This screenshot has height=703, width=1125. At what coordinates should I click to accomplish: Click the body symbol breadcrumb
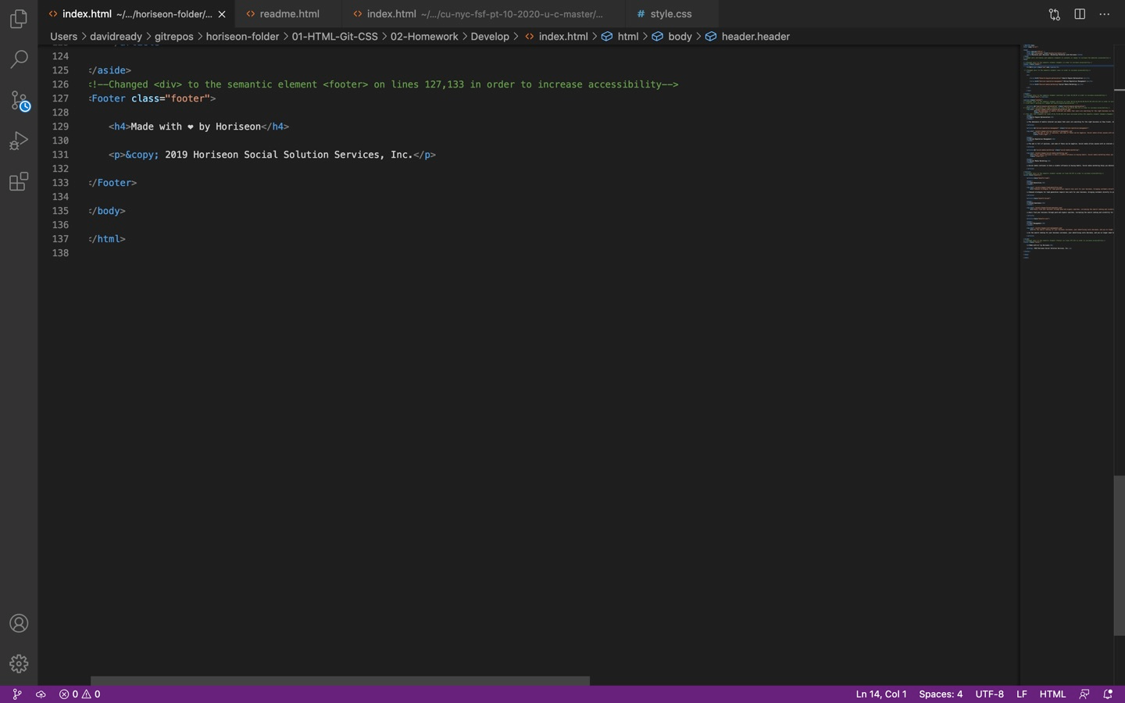[x=672, y=36]
